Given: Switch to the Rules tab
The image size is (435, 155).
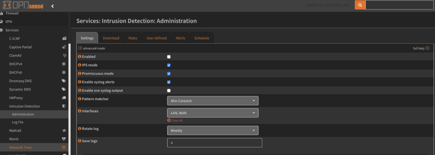Looking at the screenshot, I should point(133,38).
